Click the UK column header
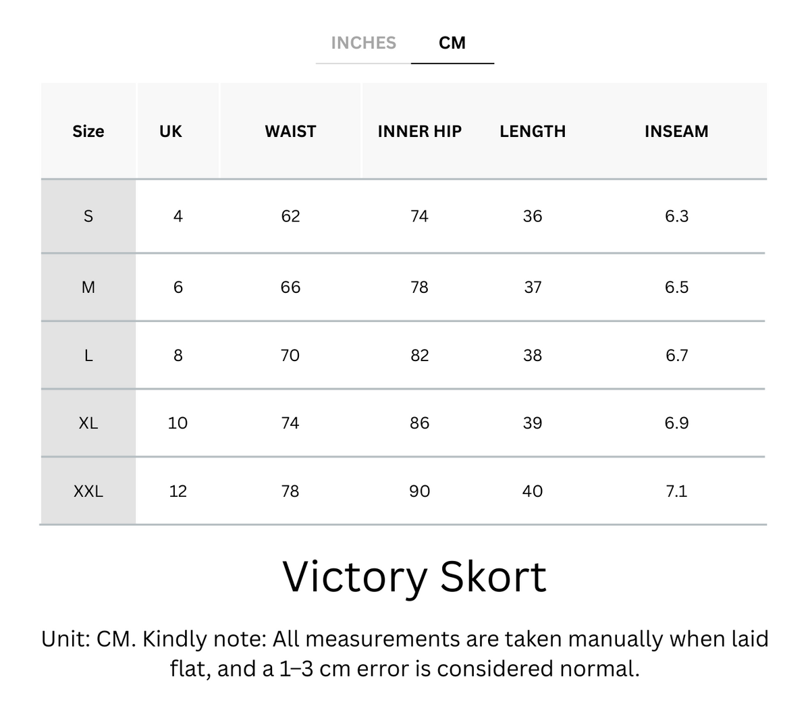The image size is (810, 702). [x=171, y=131]
